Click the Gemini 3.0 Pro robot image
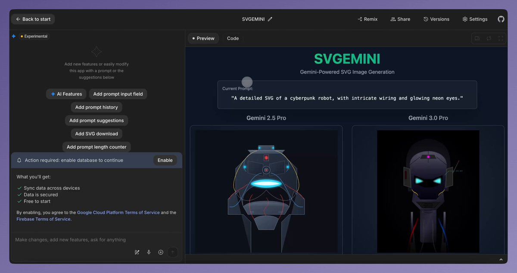 click(428, 192)
